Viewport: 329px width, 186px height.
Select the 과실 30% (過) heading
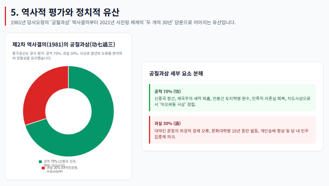pyautogui.click(x=167, y=123)
